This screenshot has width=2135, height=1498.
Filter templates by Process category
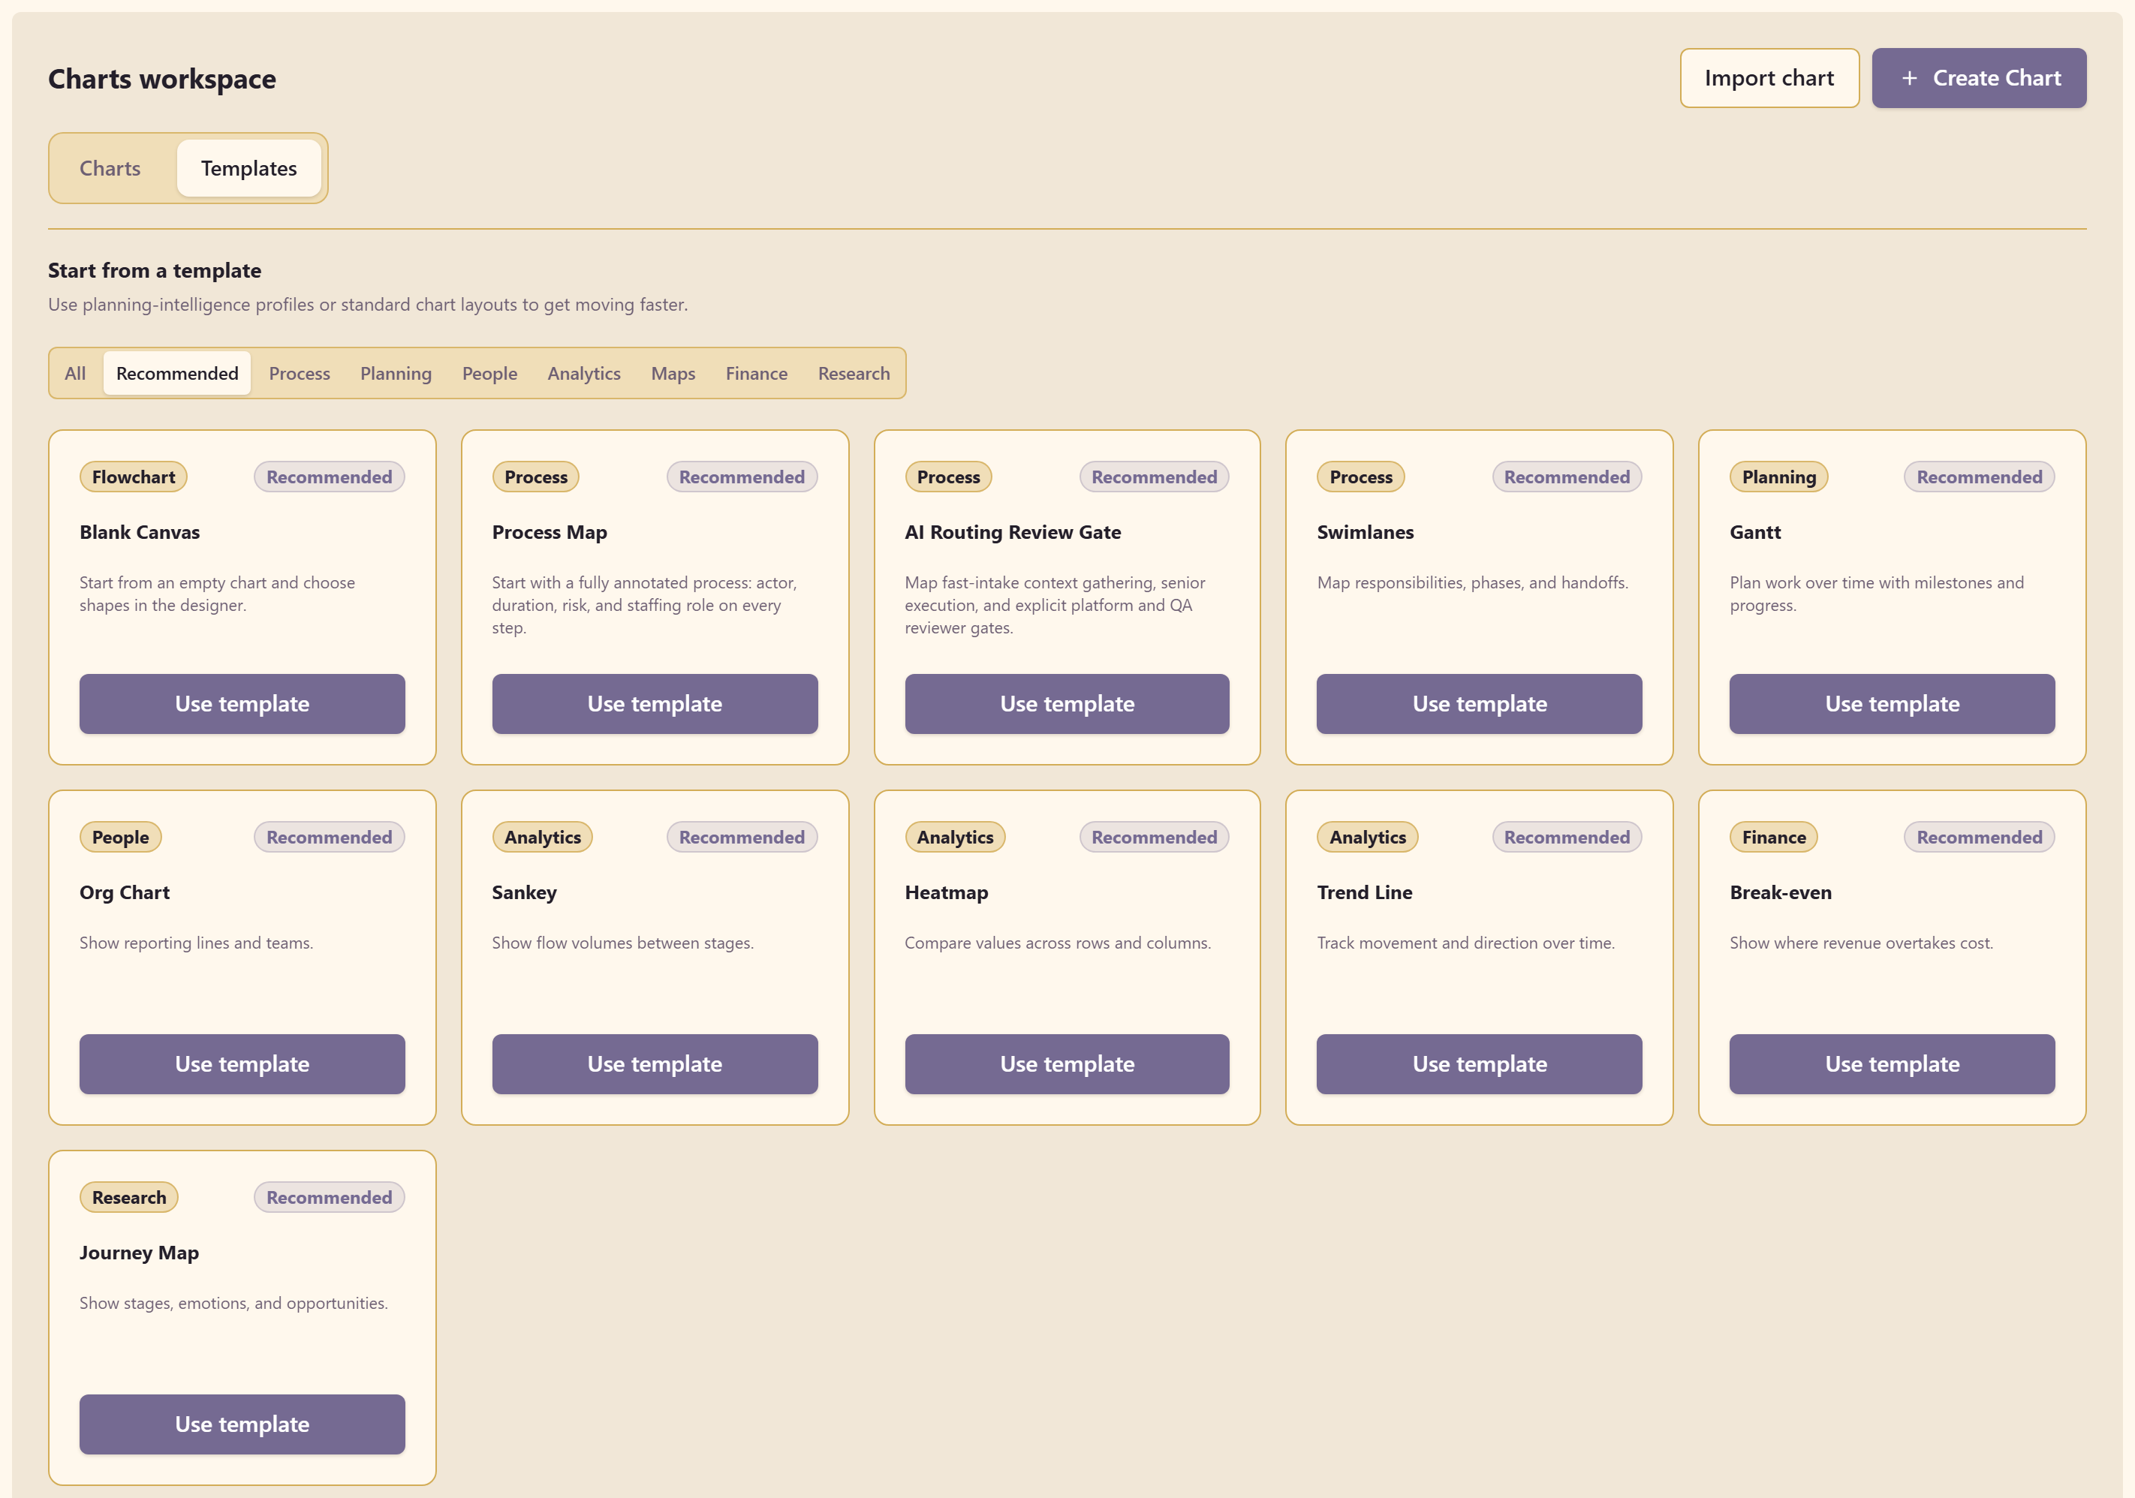[x=300, y=373]
